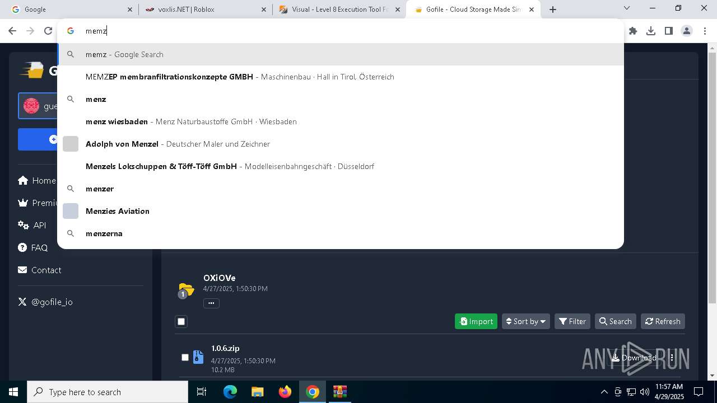Open the Chrome three-dot menu
The width and height of the screenshot is (717, 403).
tap(705, 31)
